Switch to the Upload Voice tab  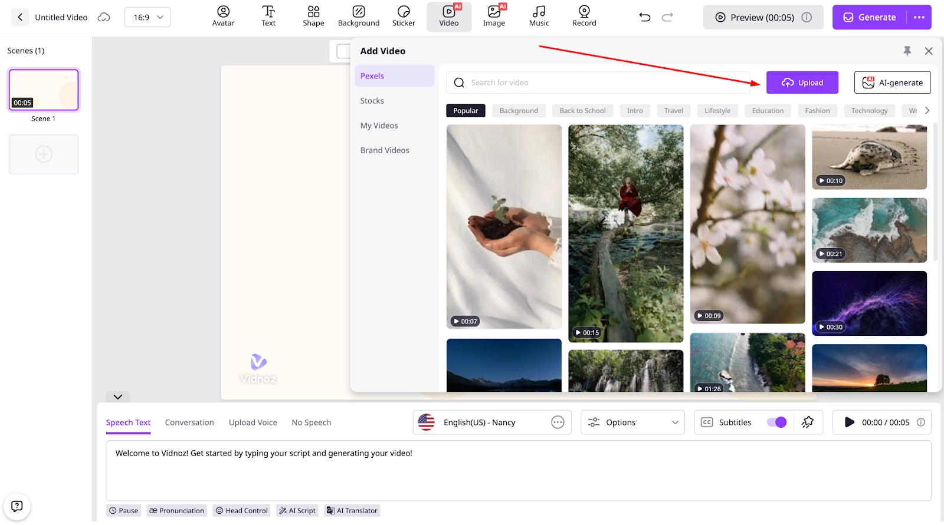253,422
